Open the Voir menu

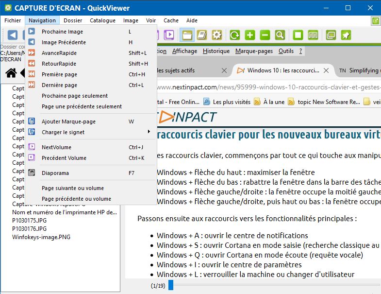click(151, 20)
